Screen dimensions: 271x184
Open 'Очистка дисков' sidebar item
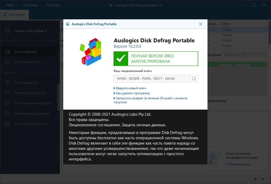[x=26, y=83]
